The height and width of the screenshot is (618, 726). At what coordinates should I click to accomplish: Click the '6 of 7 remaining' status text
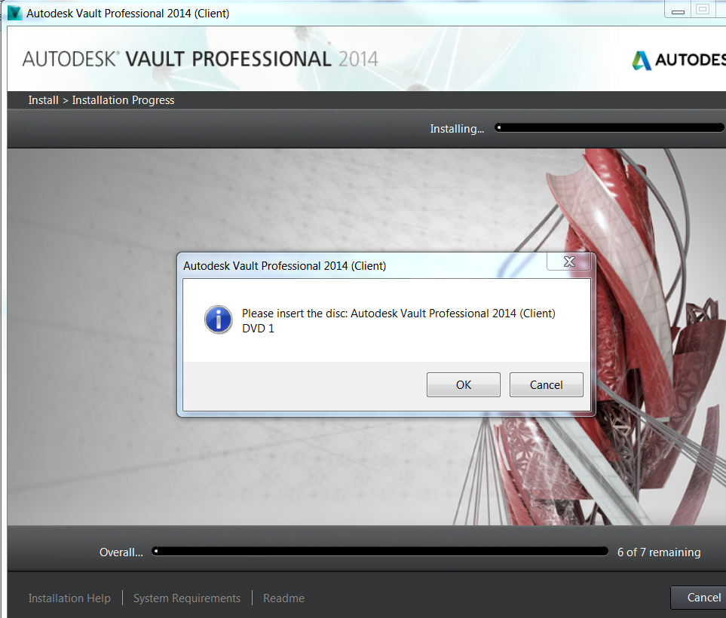tap(658, 552)
